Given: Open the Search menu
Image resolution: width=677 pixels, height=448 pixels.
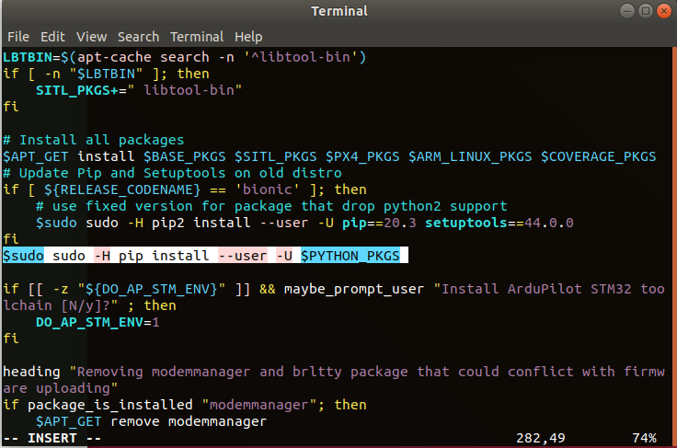Looking at the screenshot, I should pyautogui.click(x=138, y=37).
